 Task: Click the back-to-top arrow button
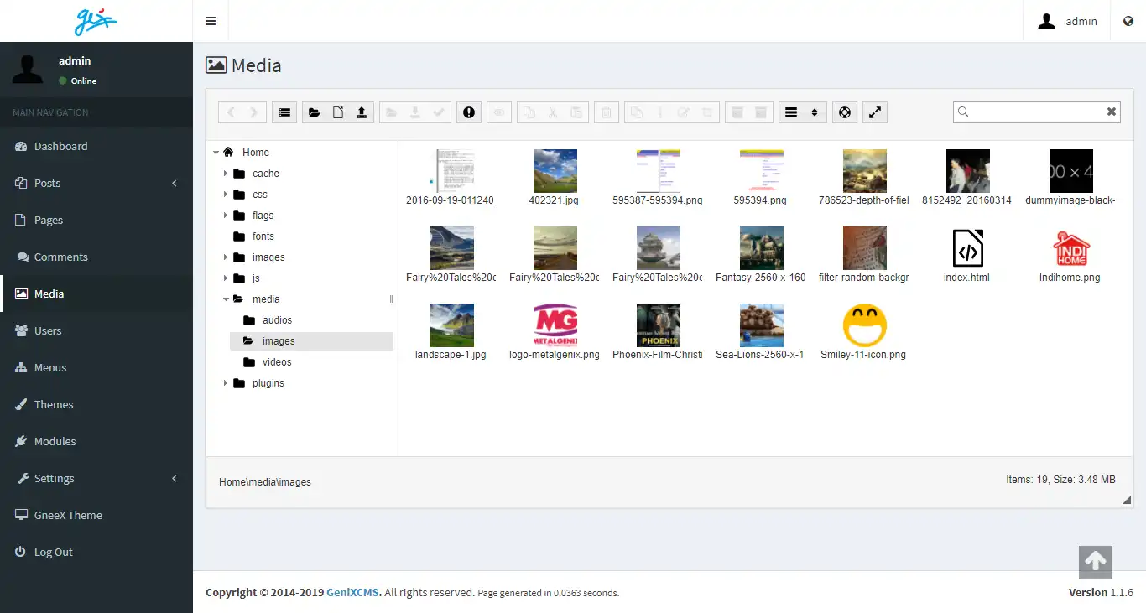click(x=1096, y=562)
